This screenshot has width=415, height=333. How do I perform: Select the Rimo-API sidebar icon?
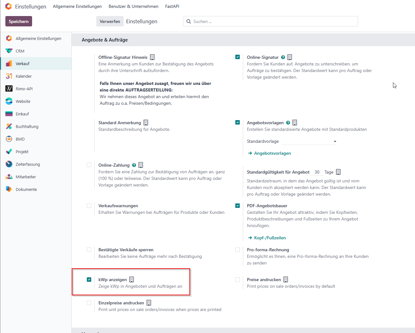coord(9,89)
